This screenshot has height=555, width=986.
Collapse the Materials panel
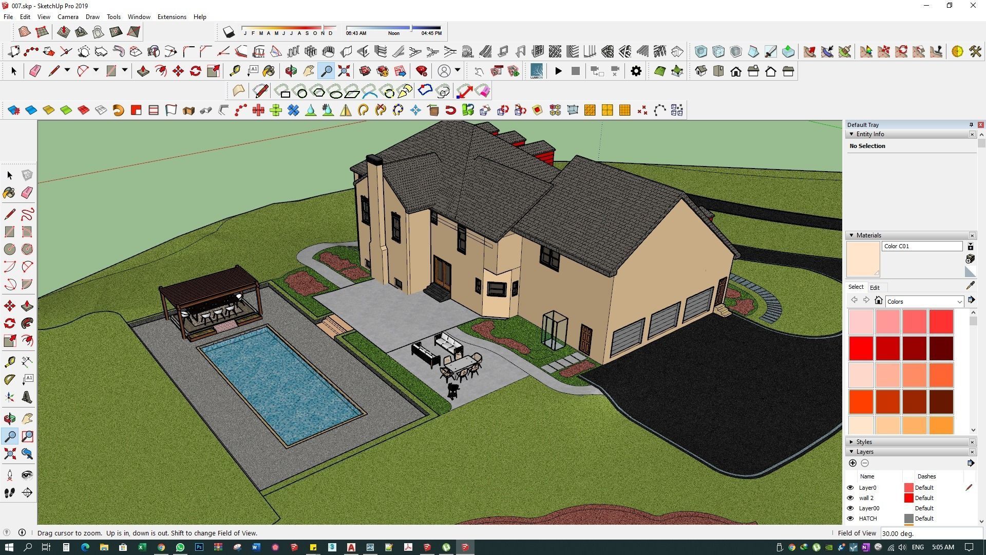pyautogui.click(x=851, y=235)
